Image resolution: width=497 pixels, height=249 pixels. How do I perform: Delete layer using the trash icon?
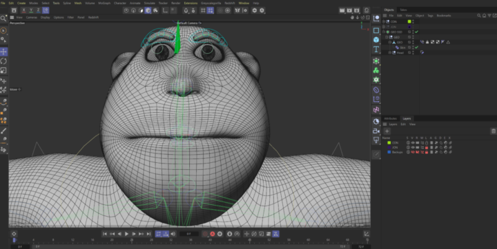click(x=493, y=131)
